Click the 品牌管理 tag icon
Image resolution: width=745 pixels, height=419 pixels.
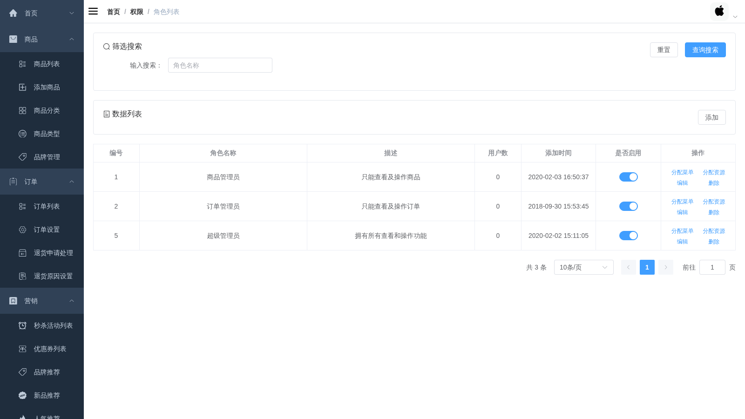pos(22,157)
